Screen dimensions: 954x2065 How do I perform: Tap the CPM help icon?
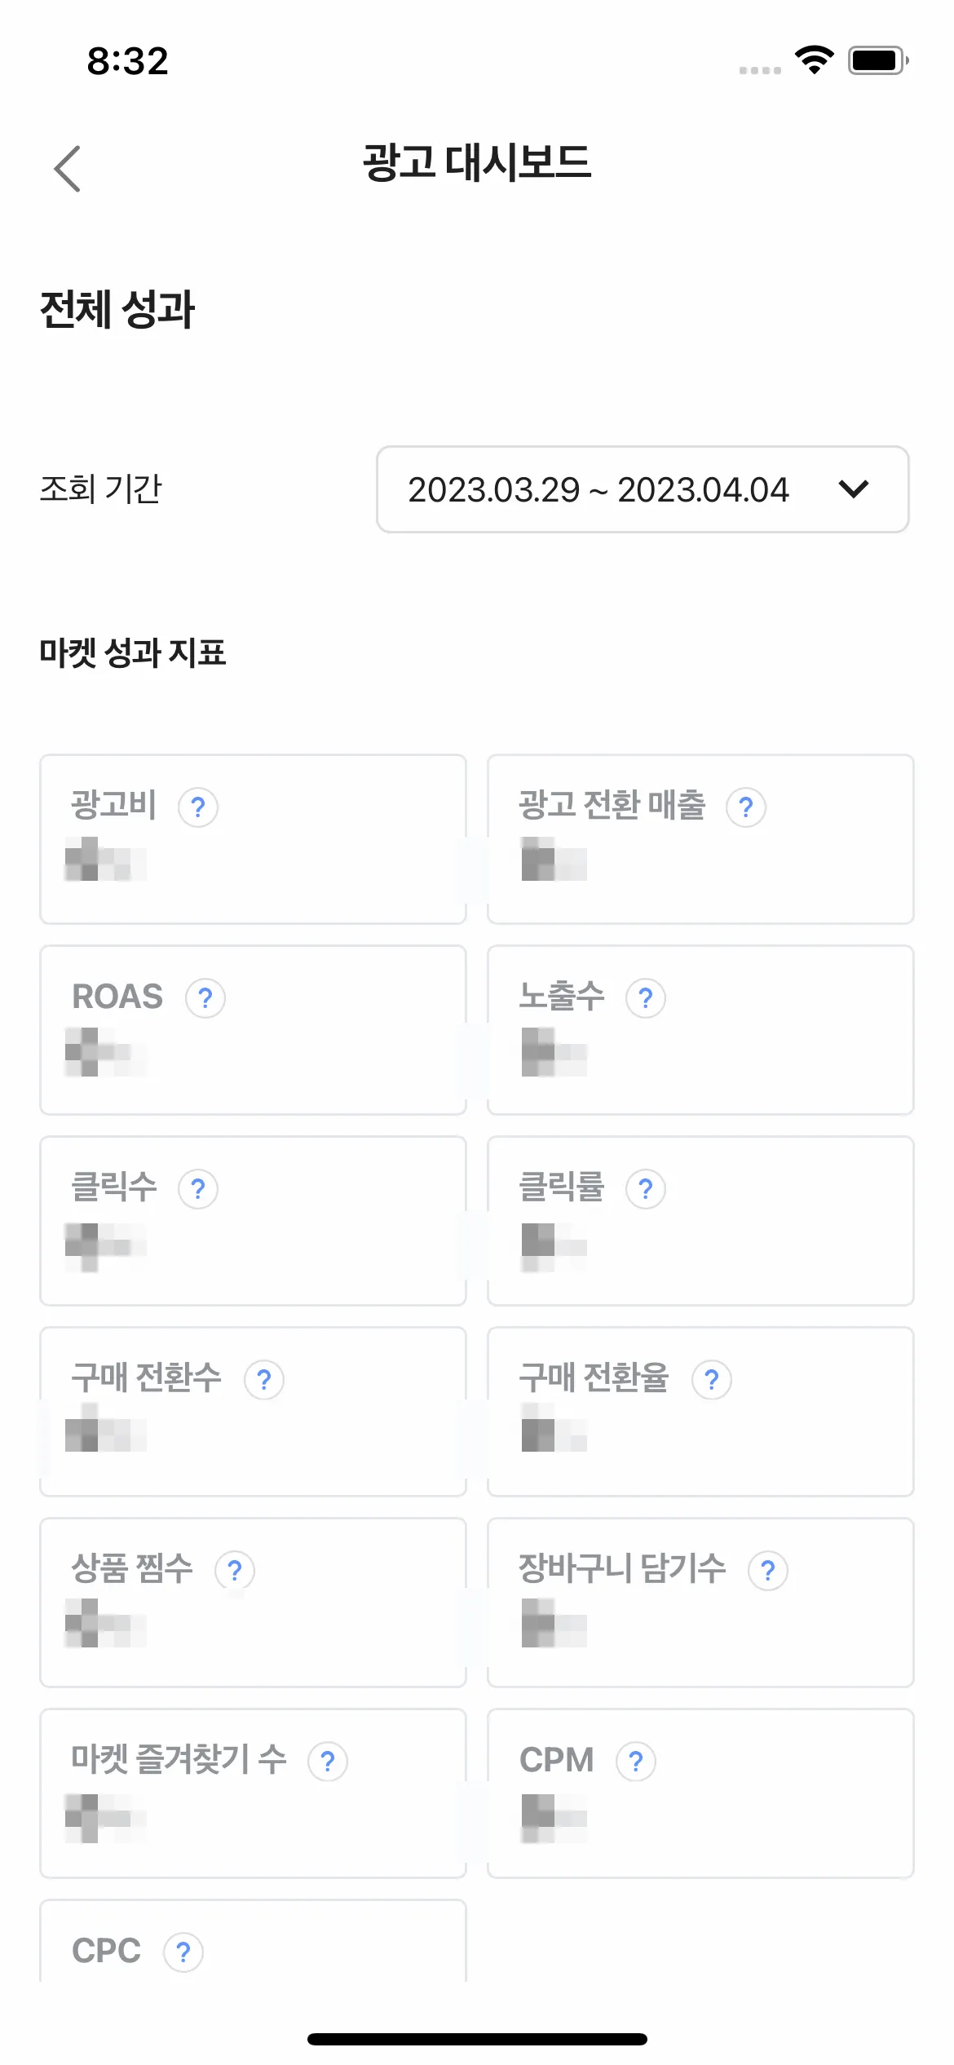point(636,1762)
